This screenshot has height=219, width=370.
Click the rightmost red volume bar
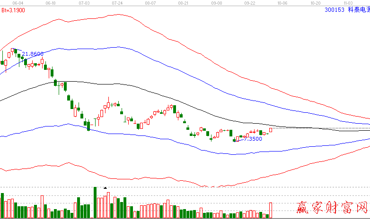coord(271,210)
